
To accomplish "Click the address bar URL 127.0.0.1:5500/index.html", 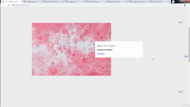I will 22,5.
